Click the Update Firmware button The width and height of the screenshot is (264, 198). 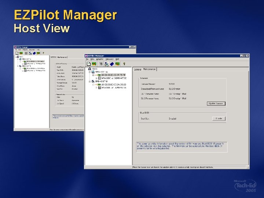216,103
